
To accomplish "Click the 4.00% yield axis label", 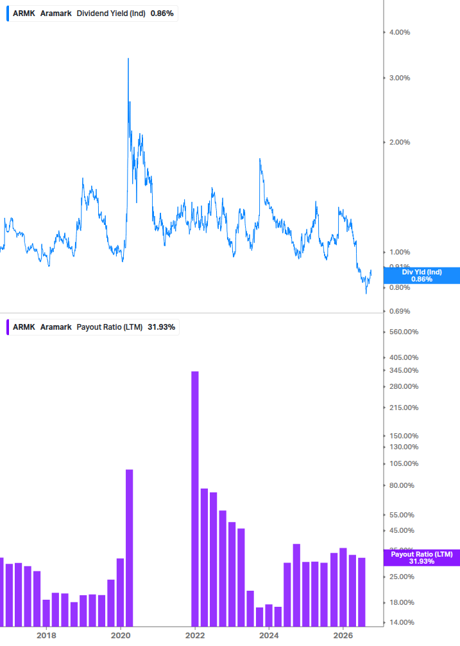I will pos(400,32).
